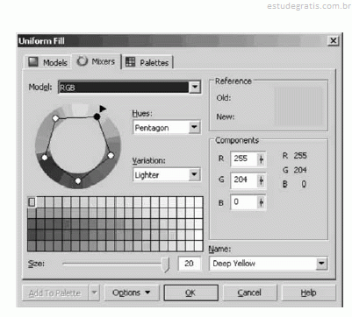Click the black node on the color wheel

click(x=97, y=116)
